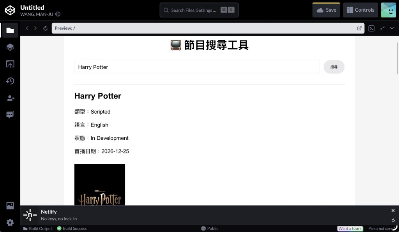Open the Files panel in sidebar
This screenshot has height=232, width=399.
(x=10, y=30)
